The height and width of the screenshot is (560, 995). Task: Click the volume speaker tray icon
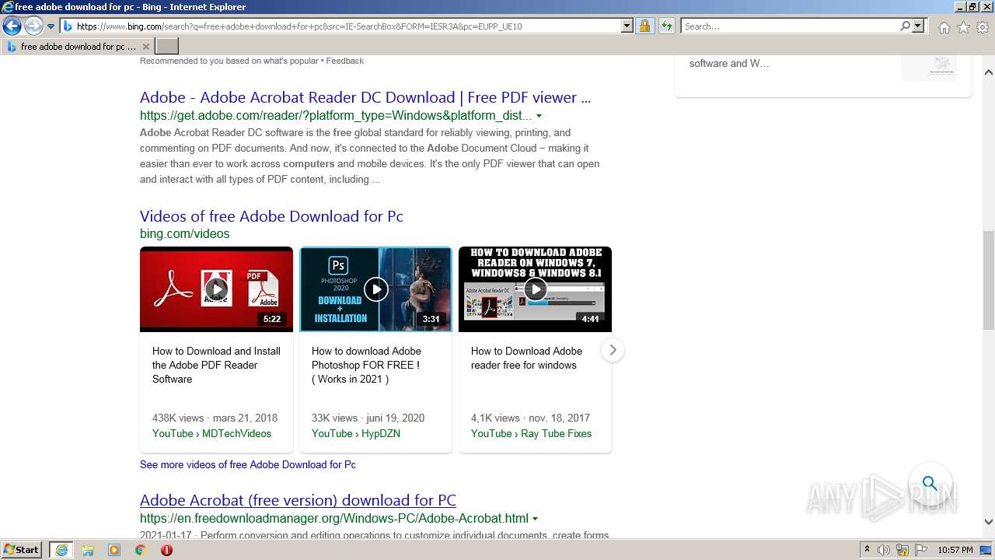coord(884,550)
